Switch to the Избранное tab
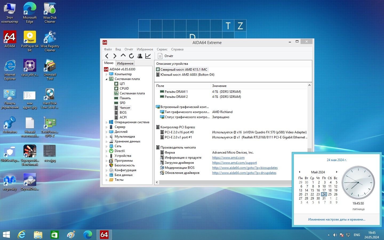The height and width of the screenshot is (240, 384). pyautogui.click(x=125, y=63)
